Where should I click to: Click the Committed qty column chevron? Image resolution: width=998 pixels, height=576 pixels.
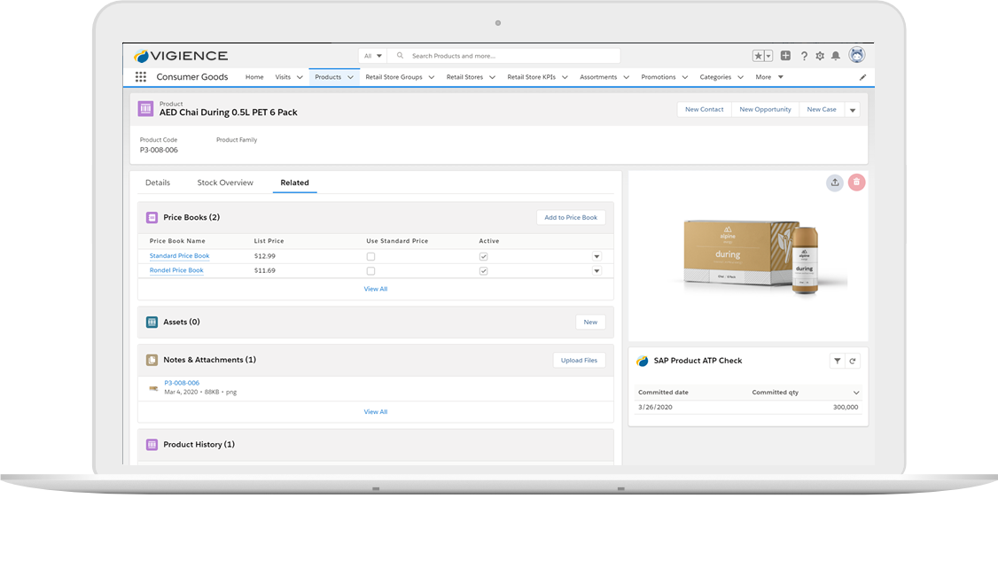pos(856,393)
